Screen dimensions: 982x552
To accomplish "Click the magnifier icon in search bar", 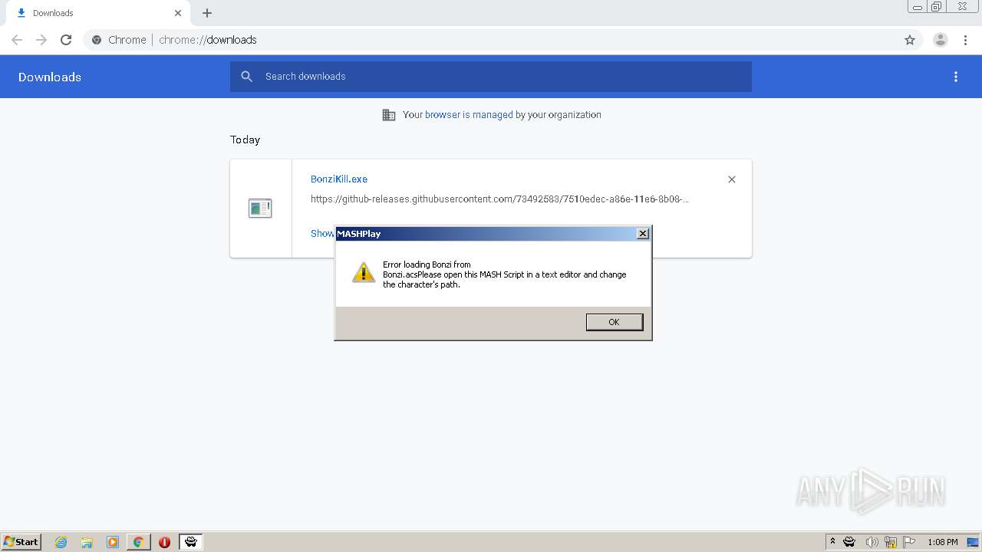I will (246, 77).
